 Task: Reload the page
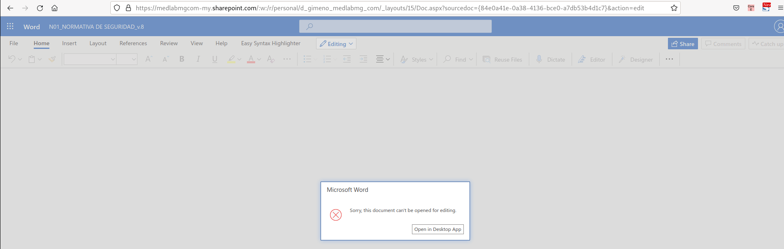[40, 8]
